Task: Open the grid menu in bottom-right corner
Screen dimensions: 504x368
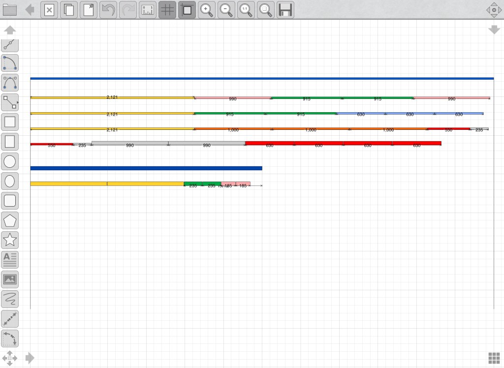Action: [494, 358]
